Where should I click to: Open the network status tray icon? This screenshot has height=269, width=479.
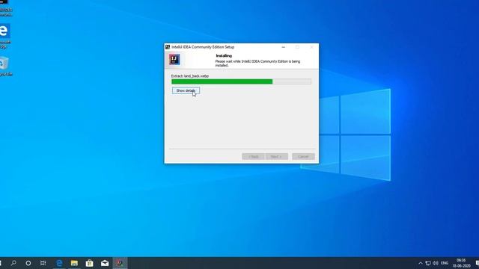428,263
